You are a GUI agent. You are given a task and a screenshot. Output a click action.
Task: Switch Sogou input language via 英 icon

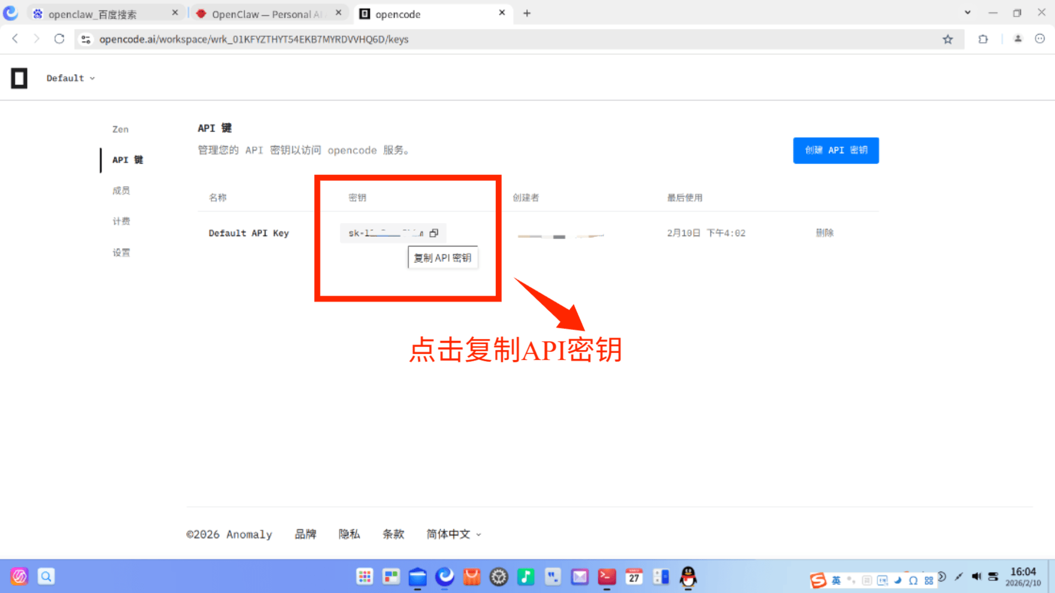836,580
